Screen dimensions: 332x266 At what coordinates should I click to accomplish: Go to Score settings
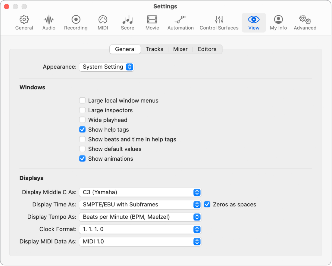point(127,23)
